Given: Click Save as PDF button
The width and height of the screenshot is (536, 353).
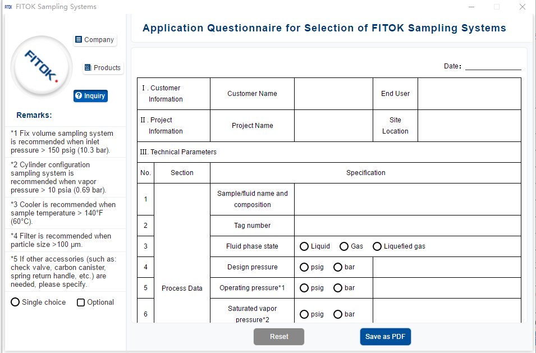Looking at the screenshot, I should coord(385,337).
